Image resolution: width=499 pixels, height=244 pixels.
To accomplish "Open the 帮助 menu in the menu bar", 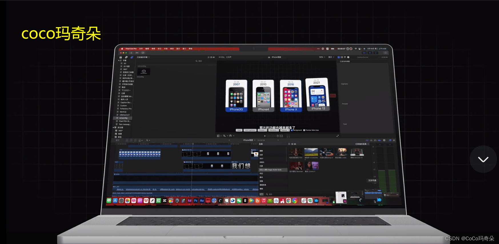I will [191, 49].
